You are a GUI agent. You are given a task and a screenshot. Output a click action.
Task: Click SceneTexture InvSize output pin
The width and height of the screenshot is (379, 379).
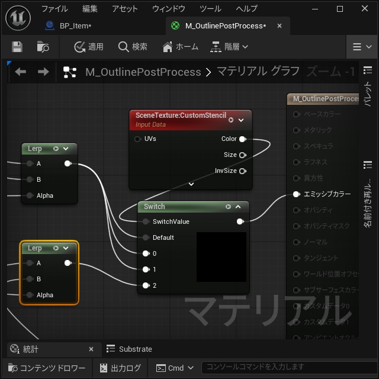coord(242,171)
